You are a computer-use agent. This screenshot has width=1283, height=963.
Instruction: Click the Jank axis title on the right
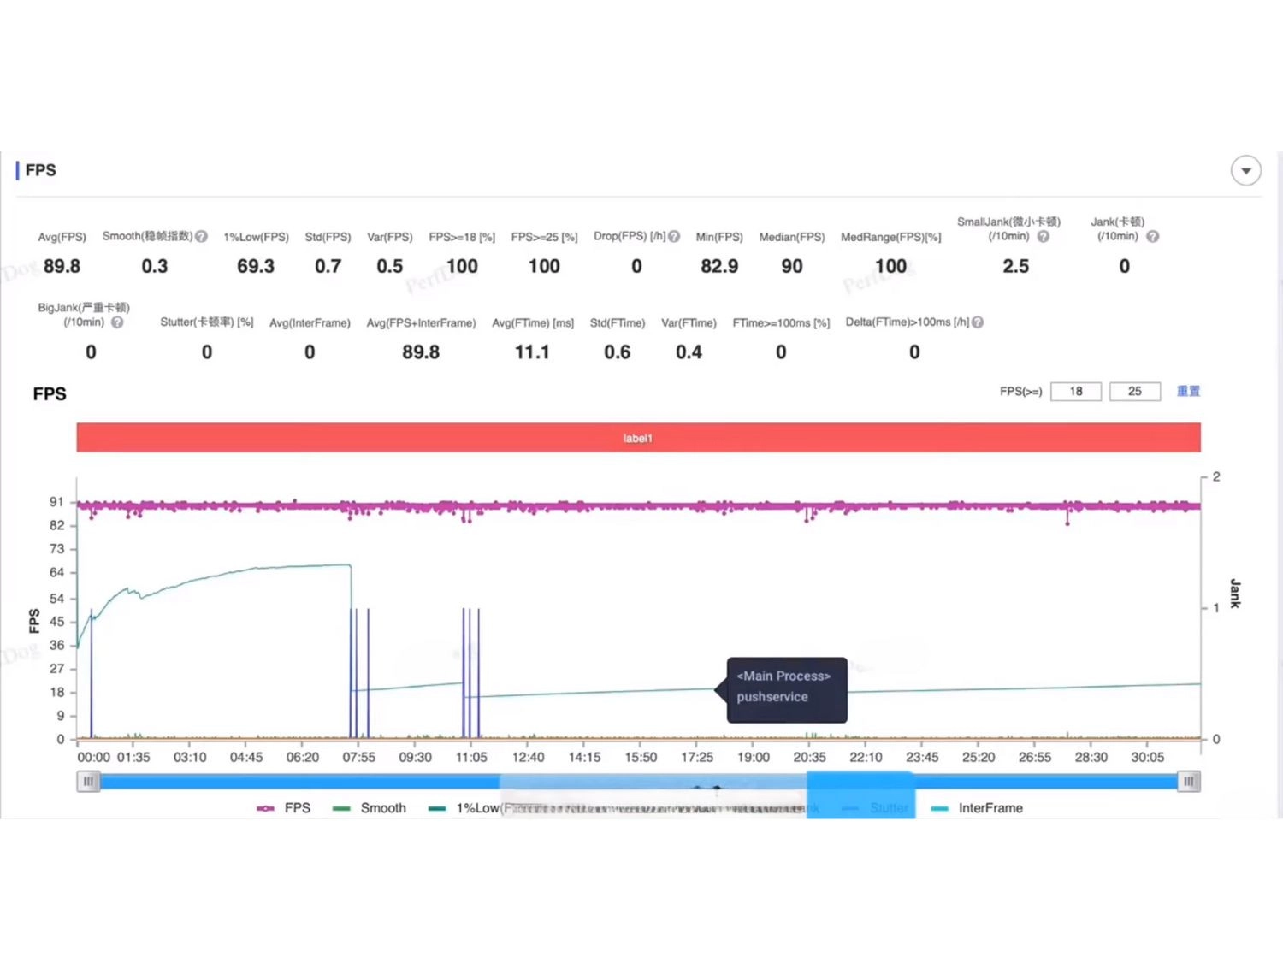[1235, 593]
